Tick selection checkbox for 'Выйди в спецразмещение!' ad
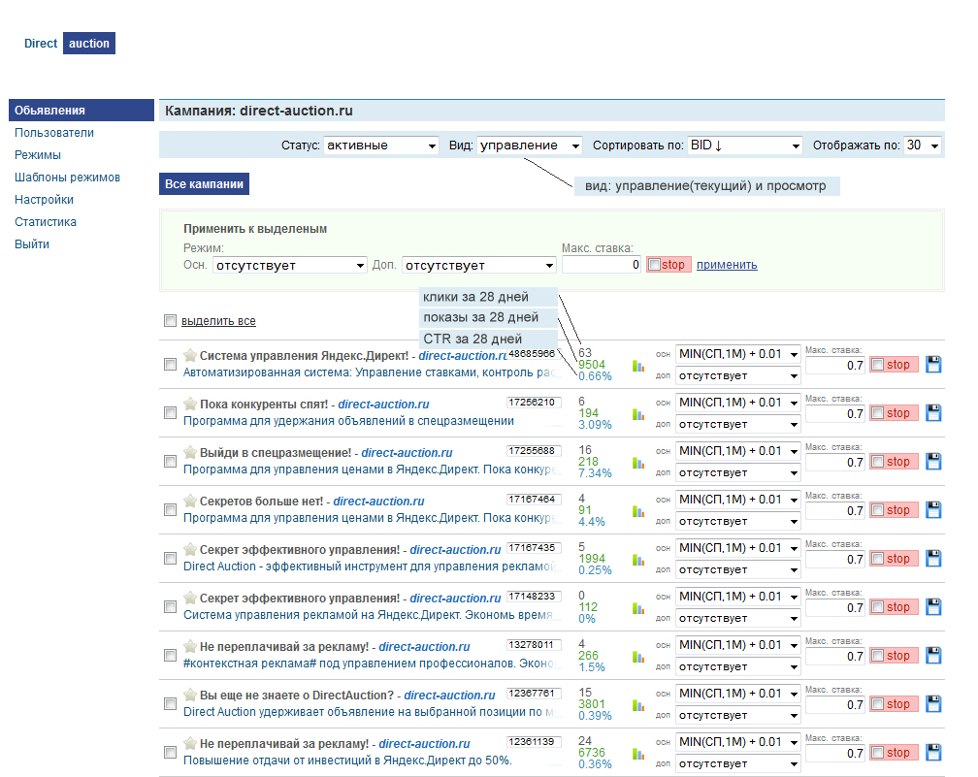Viewport: 978px width, 777px height. click(x=171, y=462)
